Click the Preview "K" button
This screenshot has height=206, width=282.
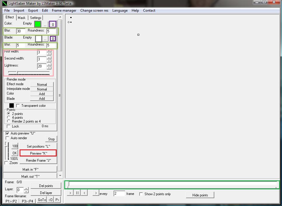tap(38, 153)
